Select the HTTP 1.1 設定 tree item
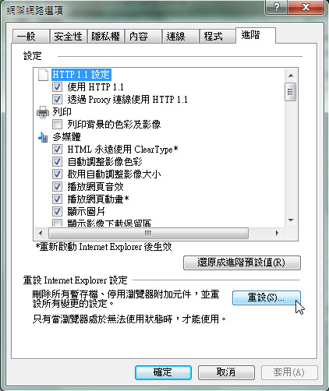 tap(81, 75)
